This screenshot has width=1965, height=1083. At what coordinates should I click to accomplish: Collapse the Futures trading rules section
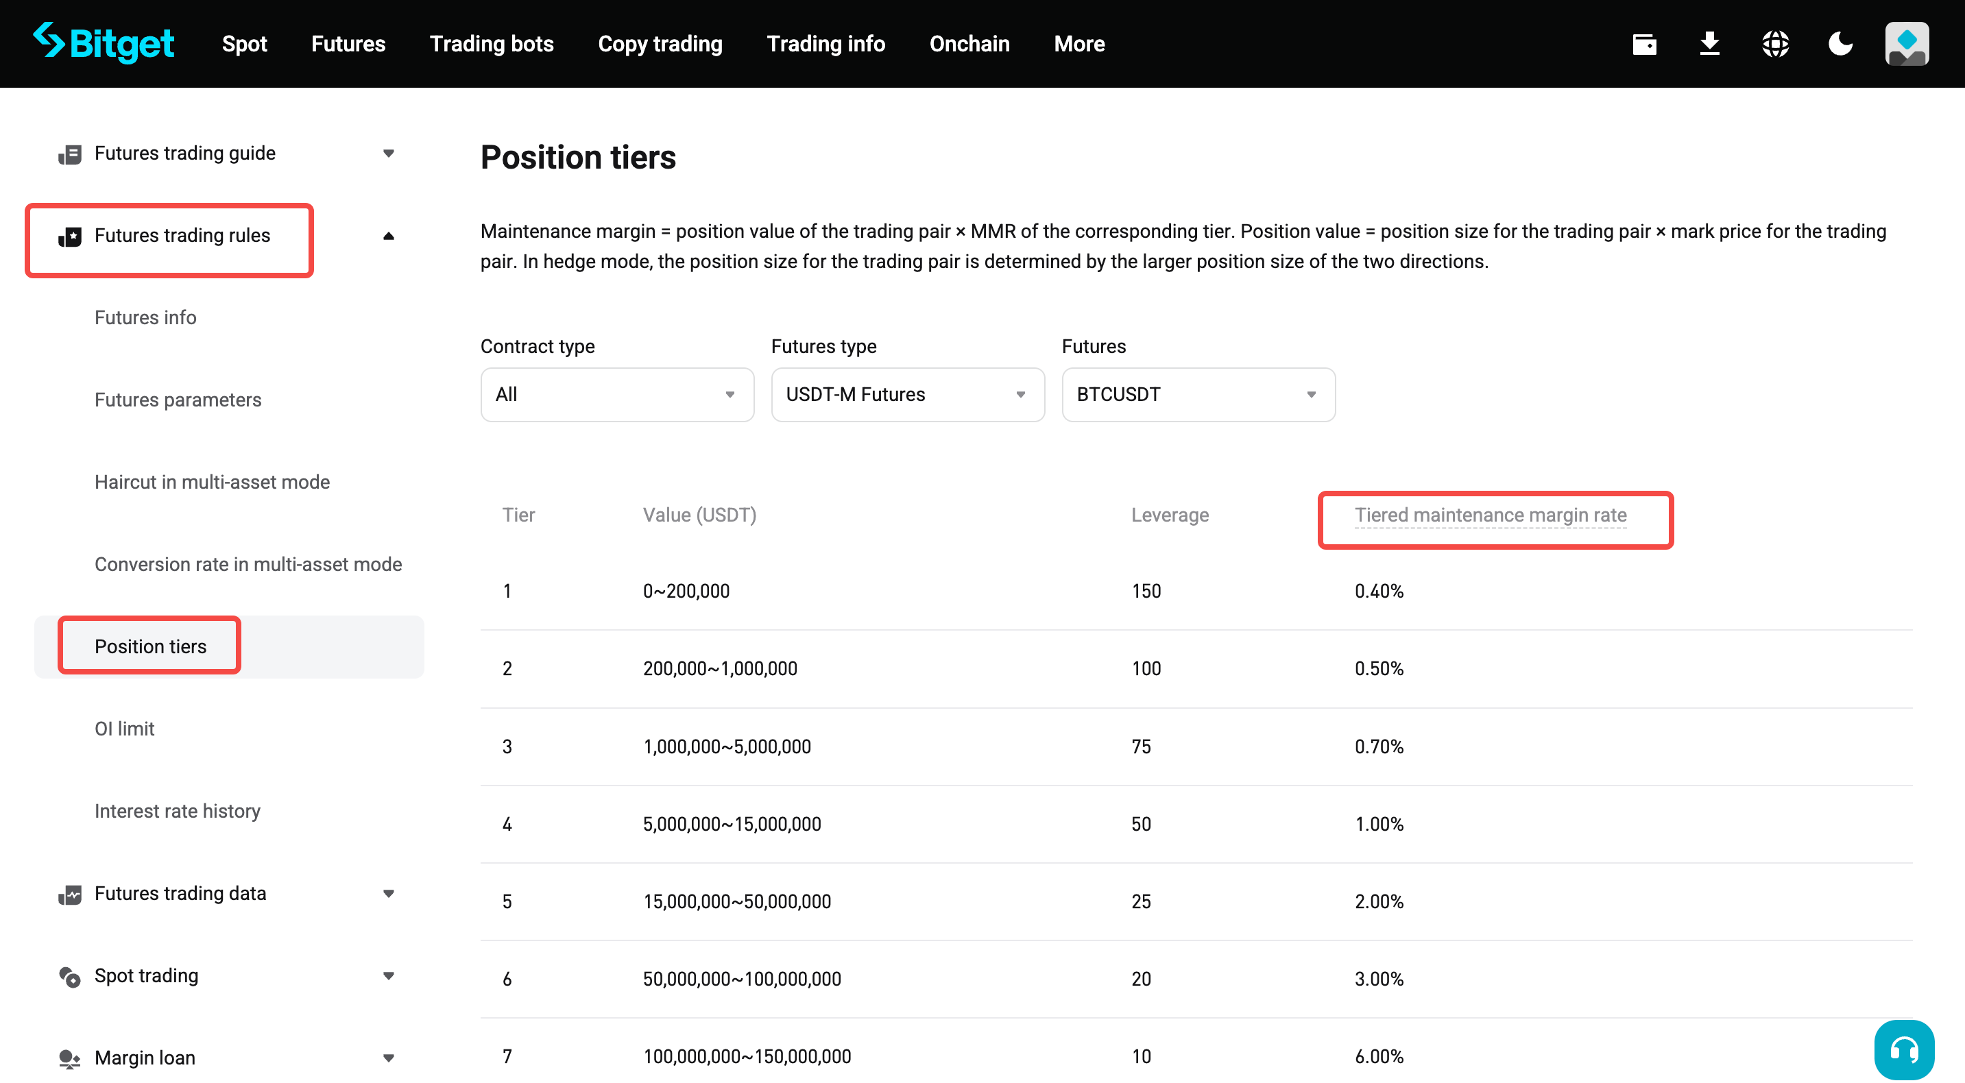[389, 236]
